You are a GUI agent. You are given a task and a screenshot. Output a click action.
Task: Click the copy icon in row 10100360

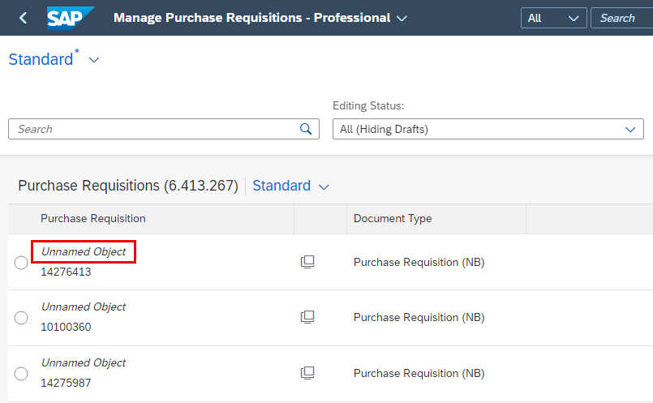[x=307, y=317]
